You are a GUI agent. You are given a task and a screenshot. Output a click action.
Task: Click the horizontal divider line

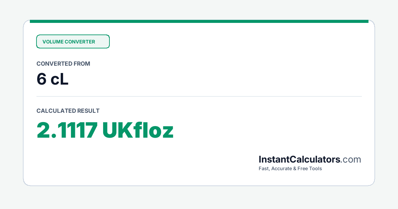199,96
